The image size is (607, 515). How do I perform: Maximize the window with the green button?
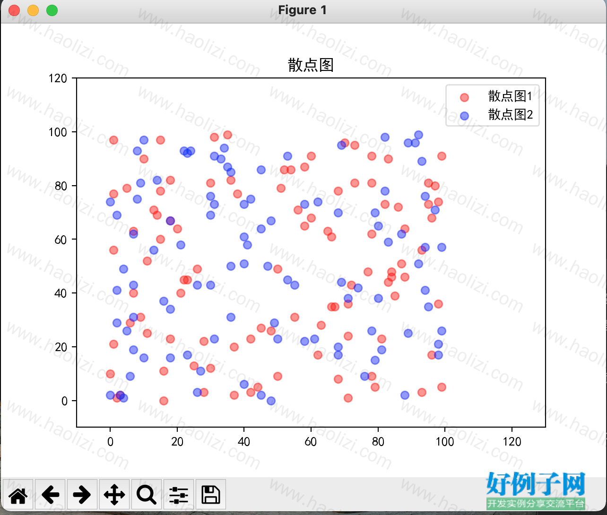tap(52, 10)
